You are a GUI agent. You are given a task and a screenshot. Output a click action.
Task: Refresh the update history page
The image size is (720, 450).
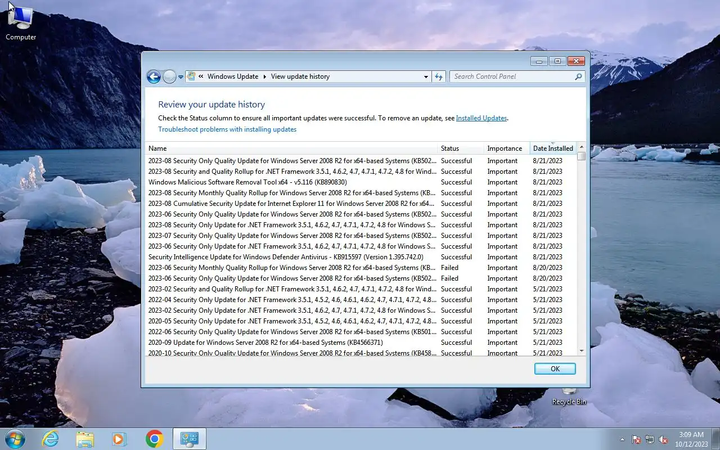coord(439,76)
